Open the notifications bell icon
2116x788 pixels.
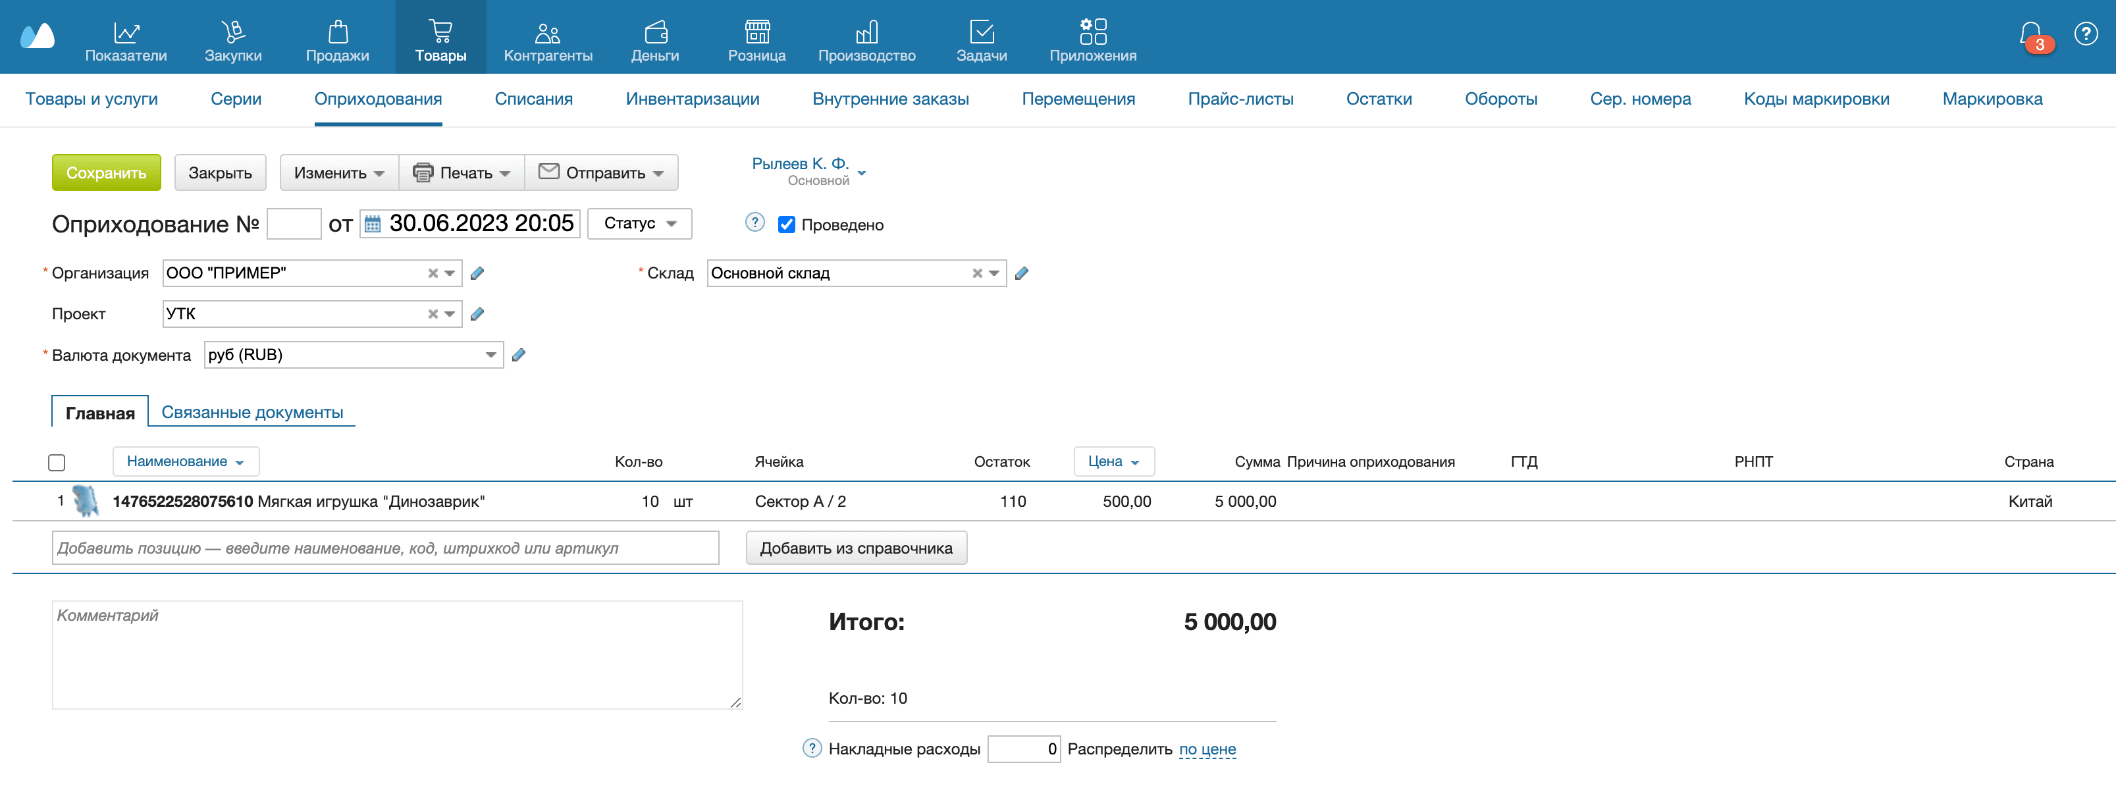(x=2030, y=34)
